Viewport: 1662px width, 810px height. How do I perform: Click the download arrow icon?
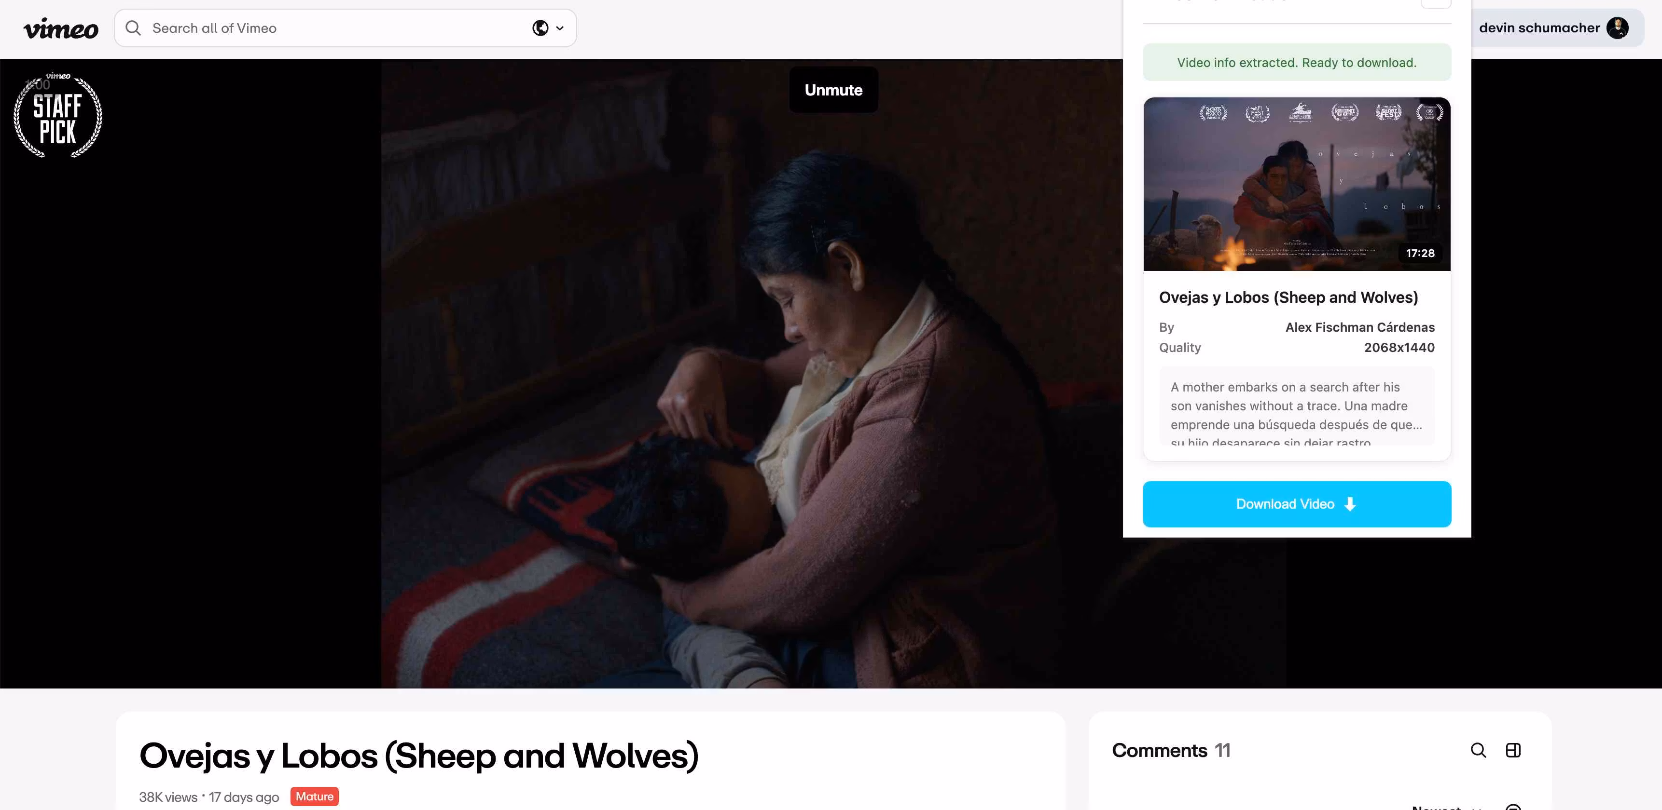pos(1350,504)
